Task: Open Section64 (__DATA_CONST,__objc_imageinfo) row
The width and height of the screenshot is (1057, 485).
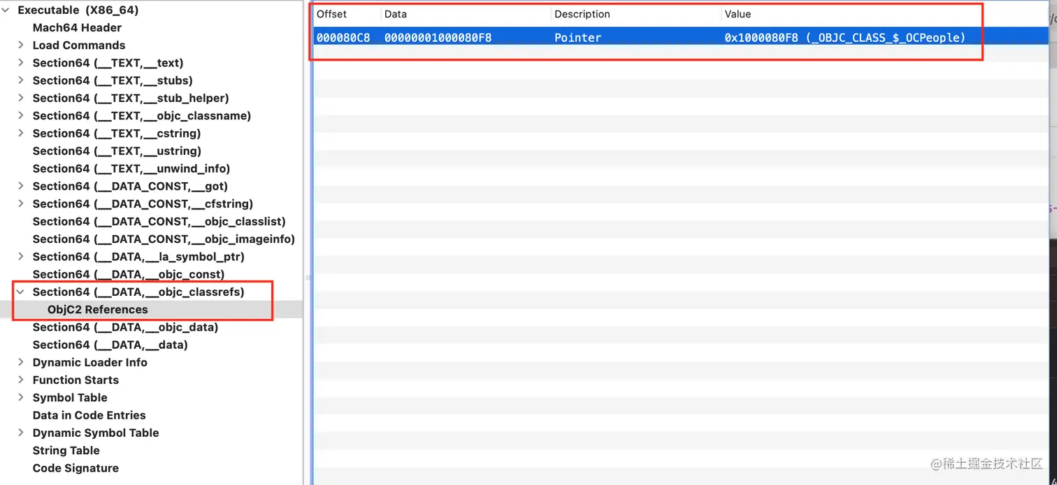Action: point(164,239)
